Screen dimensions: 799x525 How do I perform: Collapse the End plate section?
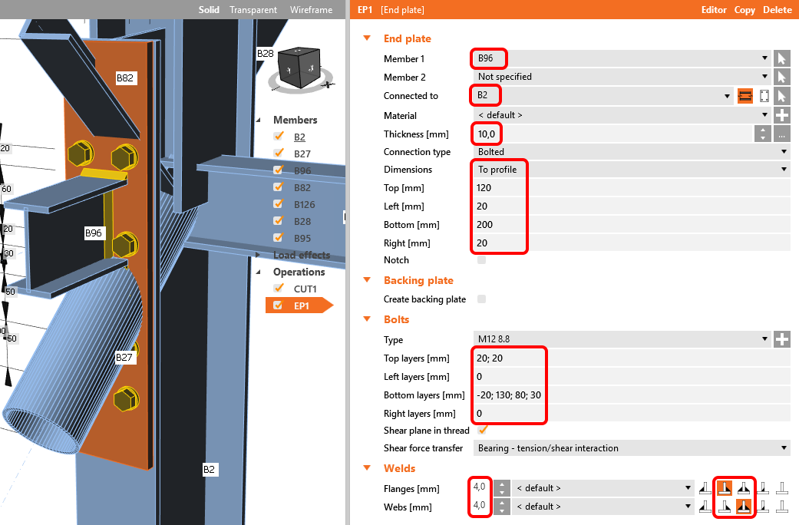tap(367, 38)
